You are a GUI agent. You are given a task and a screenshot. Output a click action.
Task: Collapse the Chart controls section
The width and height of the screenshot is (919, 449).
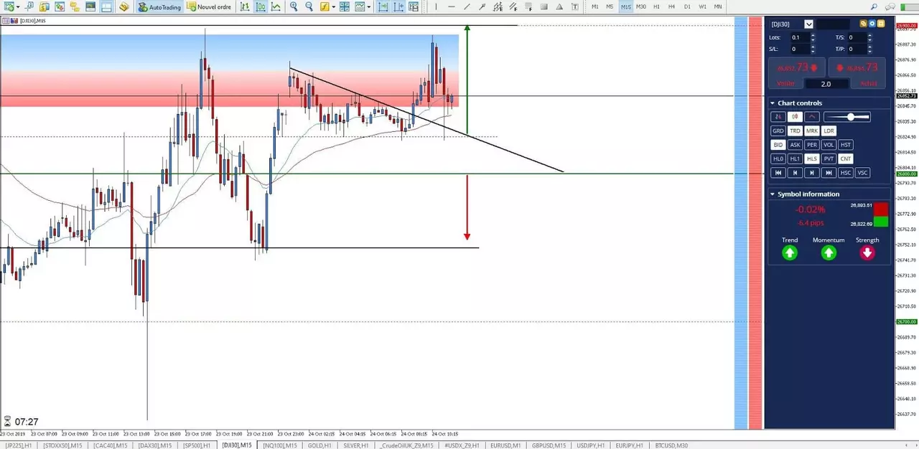(773, 103)
